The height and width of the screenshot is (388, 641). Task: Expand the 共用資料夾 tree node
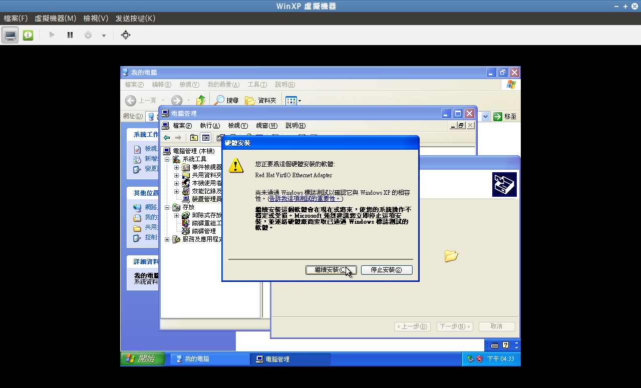point(176,175)
